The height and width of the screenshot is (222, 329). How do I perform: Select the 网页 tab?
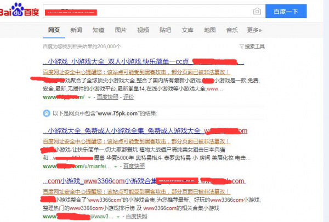(x=54, y=30)
